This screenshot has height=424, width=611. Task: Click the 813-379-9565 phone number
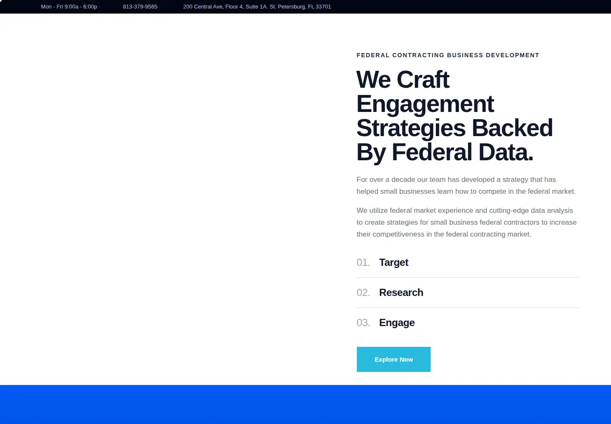[140, 7]
